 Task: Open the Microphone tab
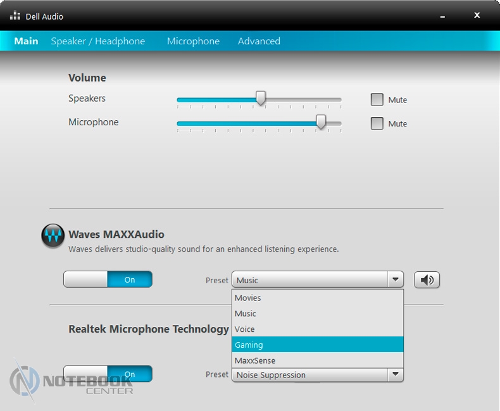(x=193, y=41)
